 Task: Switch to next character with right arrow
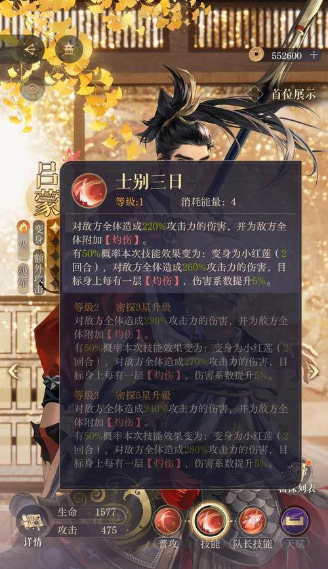313,371
